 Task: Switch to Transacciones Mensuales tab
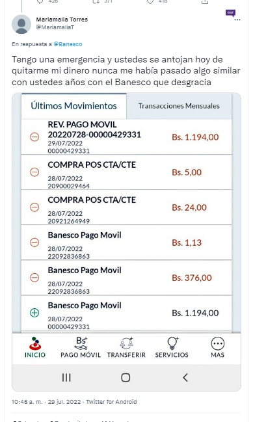coord(179,106)
